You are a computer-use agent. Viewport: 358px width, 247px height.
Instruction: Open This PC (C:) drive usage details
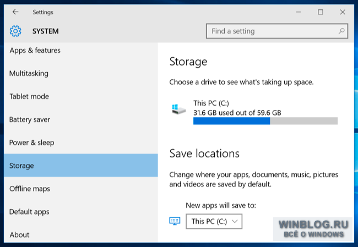coord(254,112)
